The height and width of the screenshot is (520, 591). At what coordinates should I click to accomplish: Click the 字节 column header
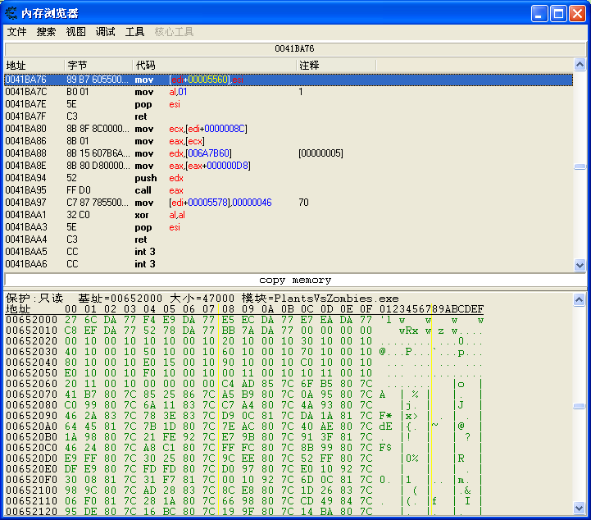pyautogui.click(x=98, y=66)
